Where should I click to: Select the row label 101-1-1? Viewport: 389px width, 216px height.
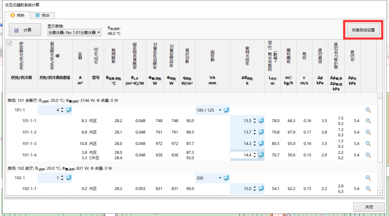[29, 121]
